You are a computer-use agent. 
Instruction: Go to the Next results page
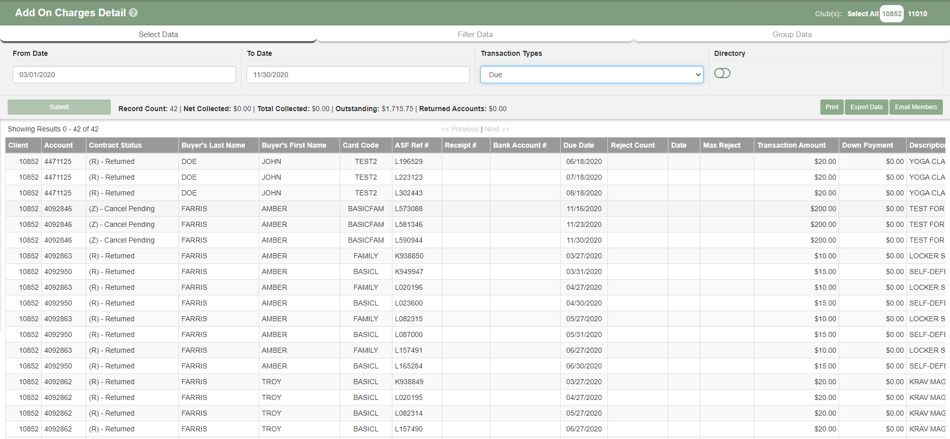[497, 129]
